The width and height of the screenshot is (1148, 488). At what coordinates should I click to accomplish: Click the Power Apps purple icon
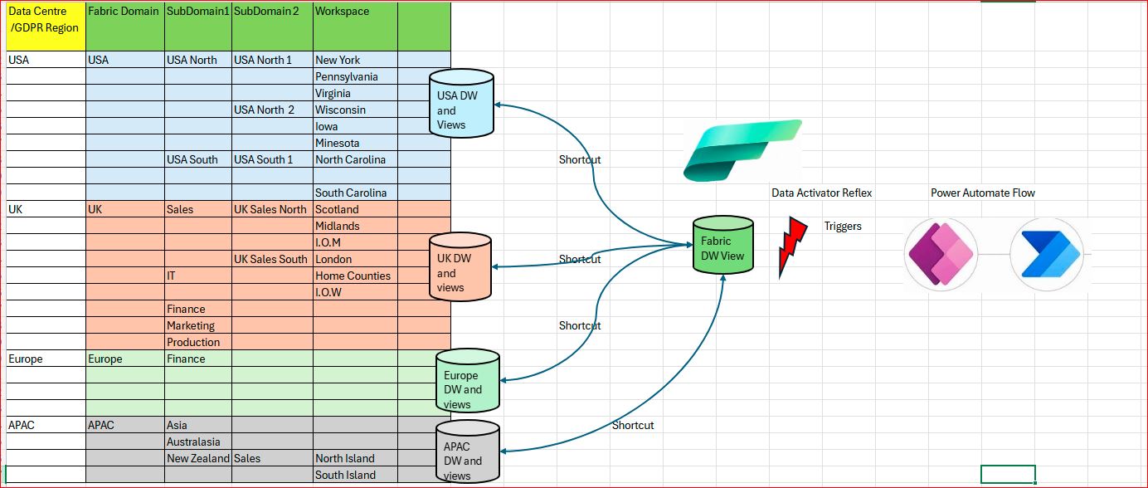(941, 254)
